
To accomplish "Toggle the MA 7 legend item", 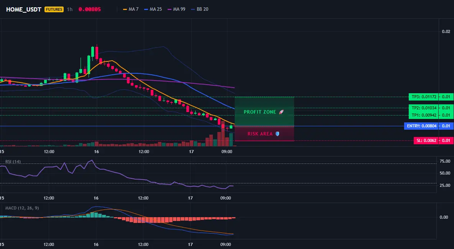I will pyautogui.click(x=131, y=9).
